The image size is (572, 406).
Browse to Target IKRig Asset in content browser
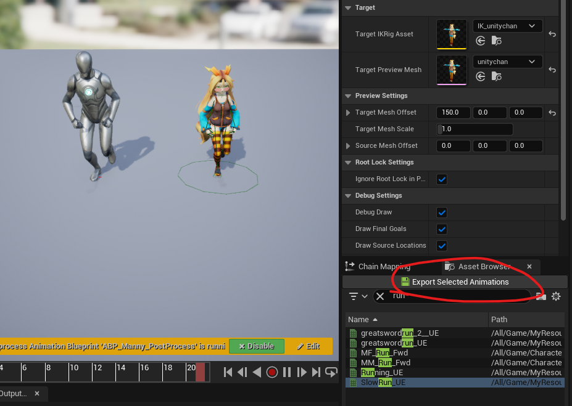coord(497,41)
